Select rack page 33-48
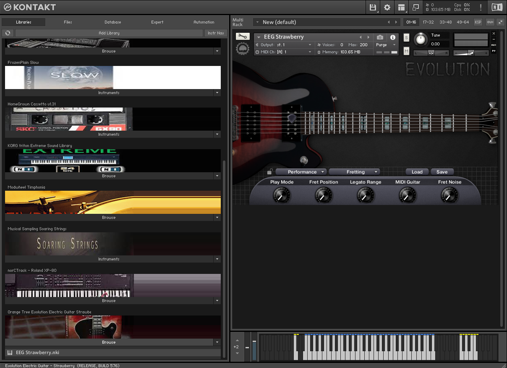This screenshot has height=368, width=507. [445, 22]
